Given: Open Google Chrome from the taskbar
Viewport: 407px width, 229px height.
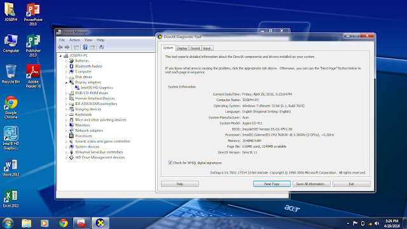Looking at the screenshot, I should [x=64, y=223].
